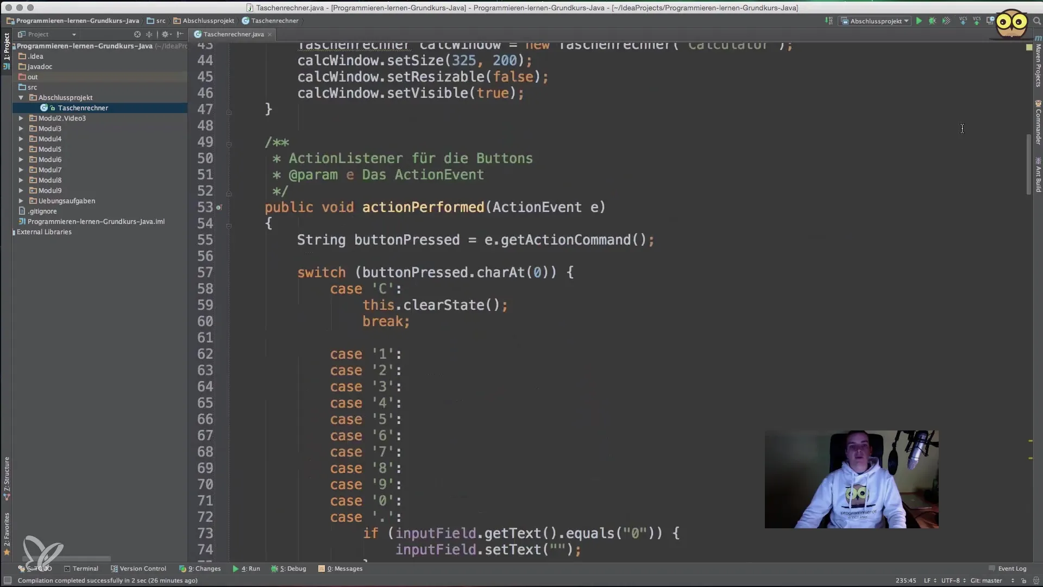Expand the Modul2.Video3 folder
Screen dimensions: 1043x587
click(21, 118)
